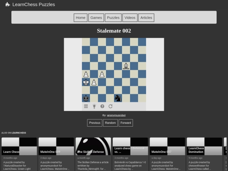228x171 pixels.
Task: Click the '2 months ago' timestamp
Action: [122, 158]
